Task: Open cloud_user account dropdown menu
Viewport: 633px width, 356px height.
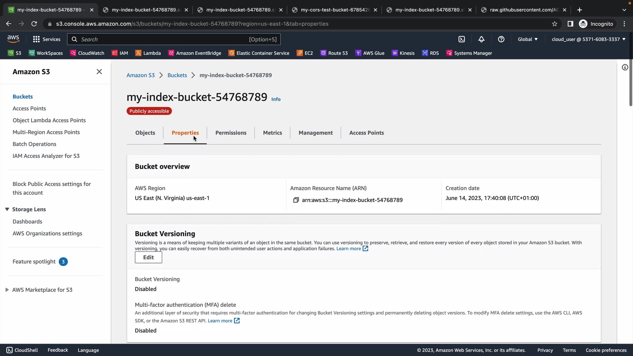Action: [588, 39]
